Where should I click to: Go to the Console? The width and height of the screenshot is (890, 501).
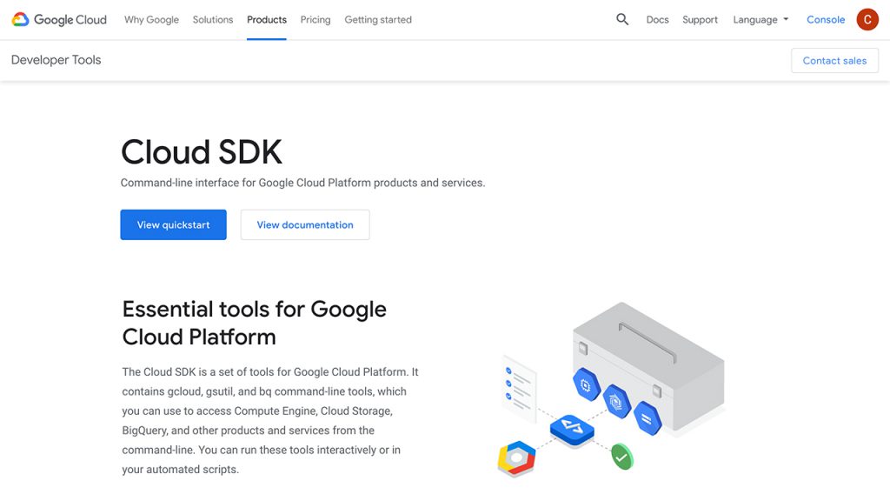[x=826, y=19]
